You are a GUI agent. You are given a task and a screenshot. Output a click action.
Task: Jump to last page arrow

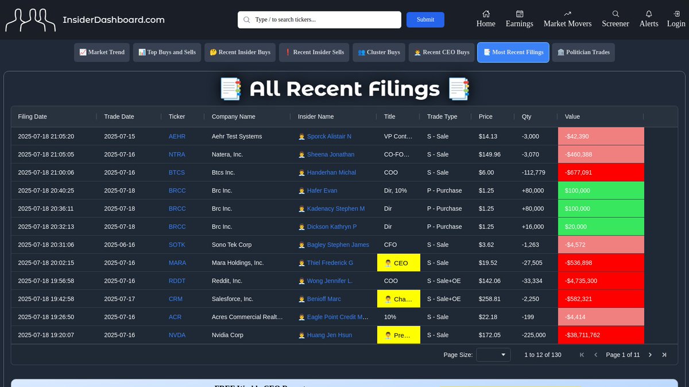[664, 355]
